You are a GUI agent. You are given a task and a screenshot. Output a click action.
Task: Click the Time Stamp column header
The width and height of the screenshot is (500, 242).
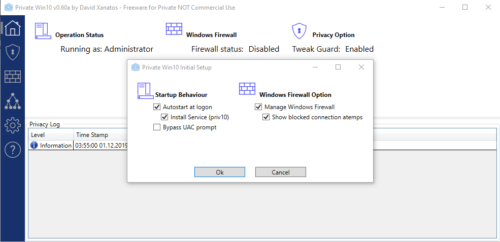101,135
